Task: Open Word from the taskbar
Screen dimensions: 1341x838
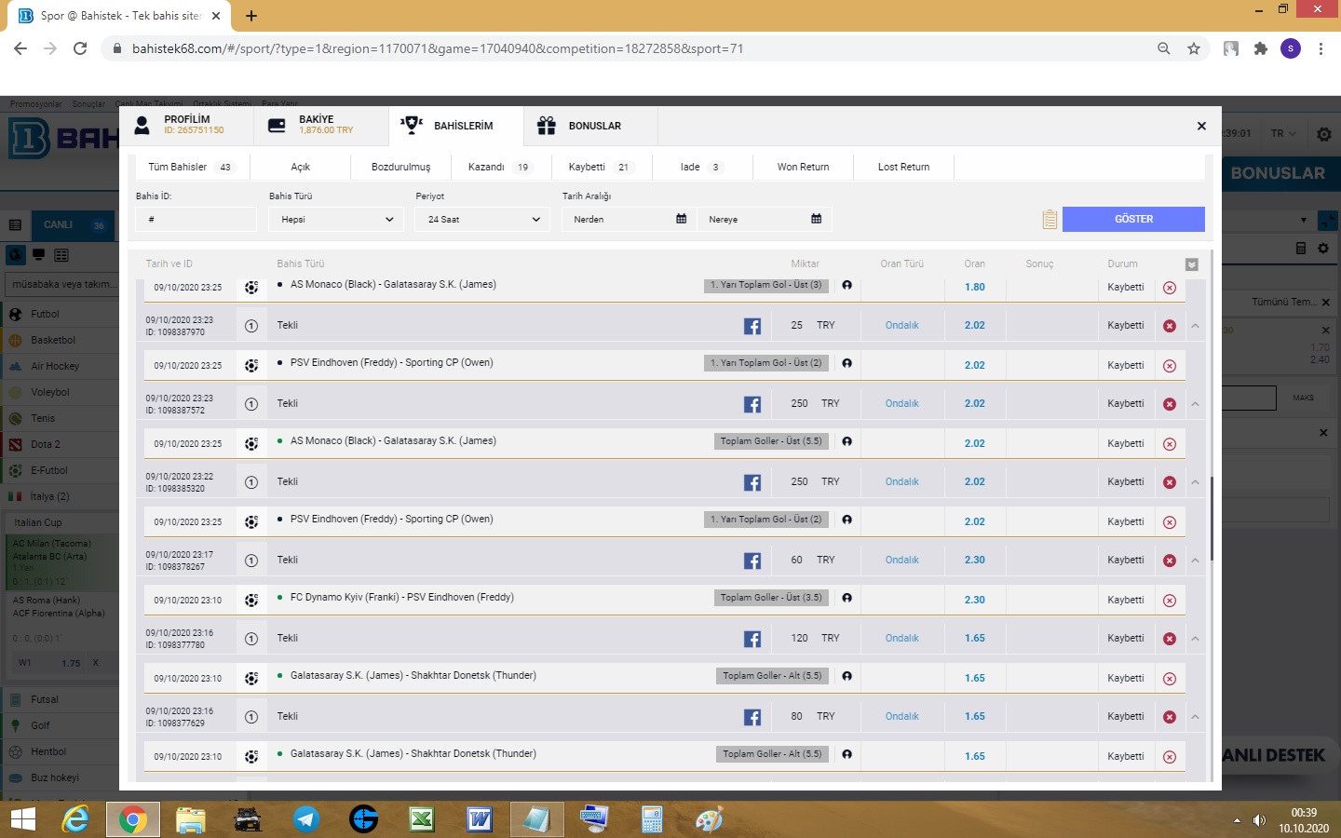Action: pyautogui.click(x=480, y=819)
